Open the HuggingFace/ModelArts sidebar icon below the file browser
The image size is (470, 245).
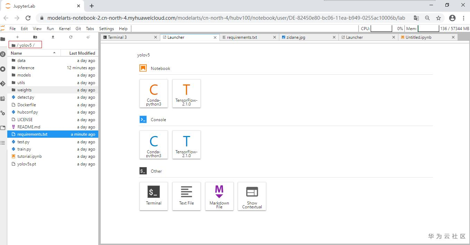pos(3,54)
